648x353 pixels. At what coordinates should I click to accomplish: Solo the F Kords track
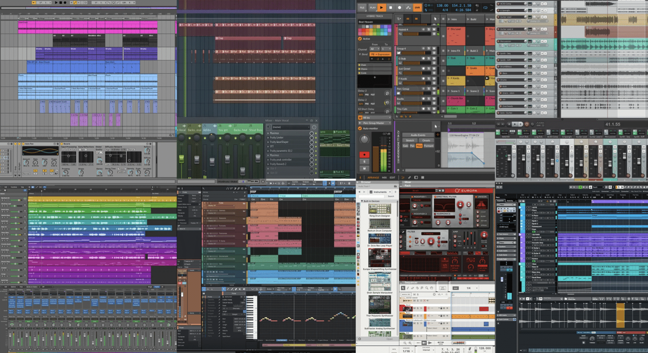click(428, 79)
